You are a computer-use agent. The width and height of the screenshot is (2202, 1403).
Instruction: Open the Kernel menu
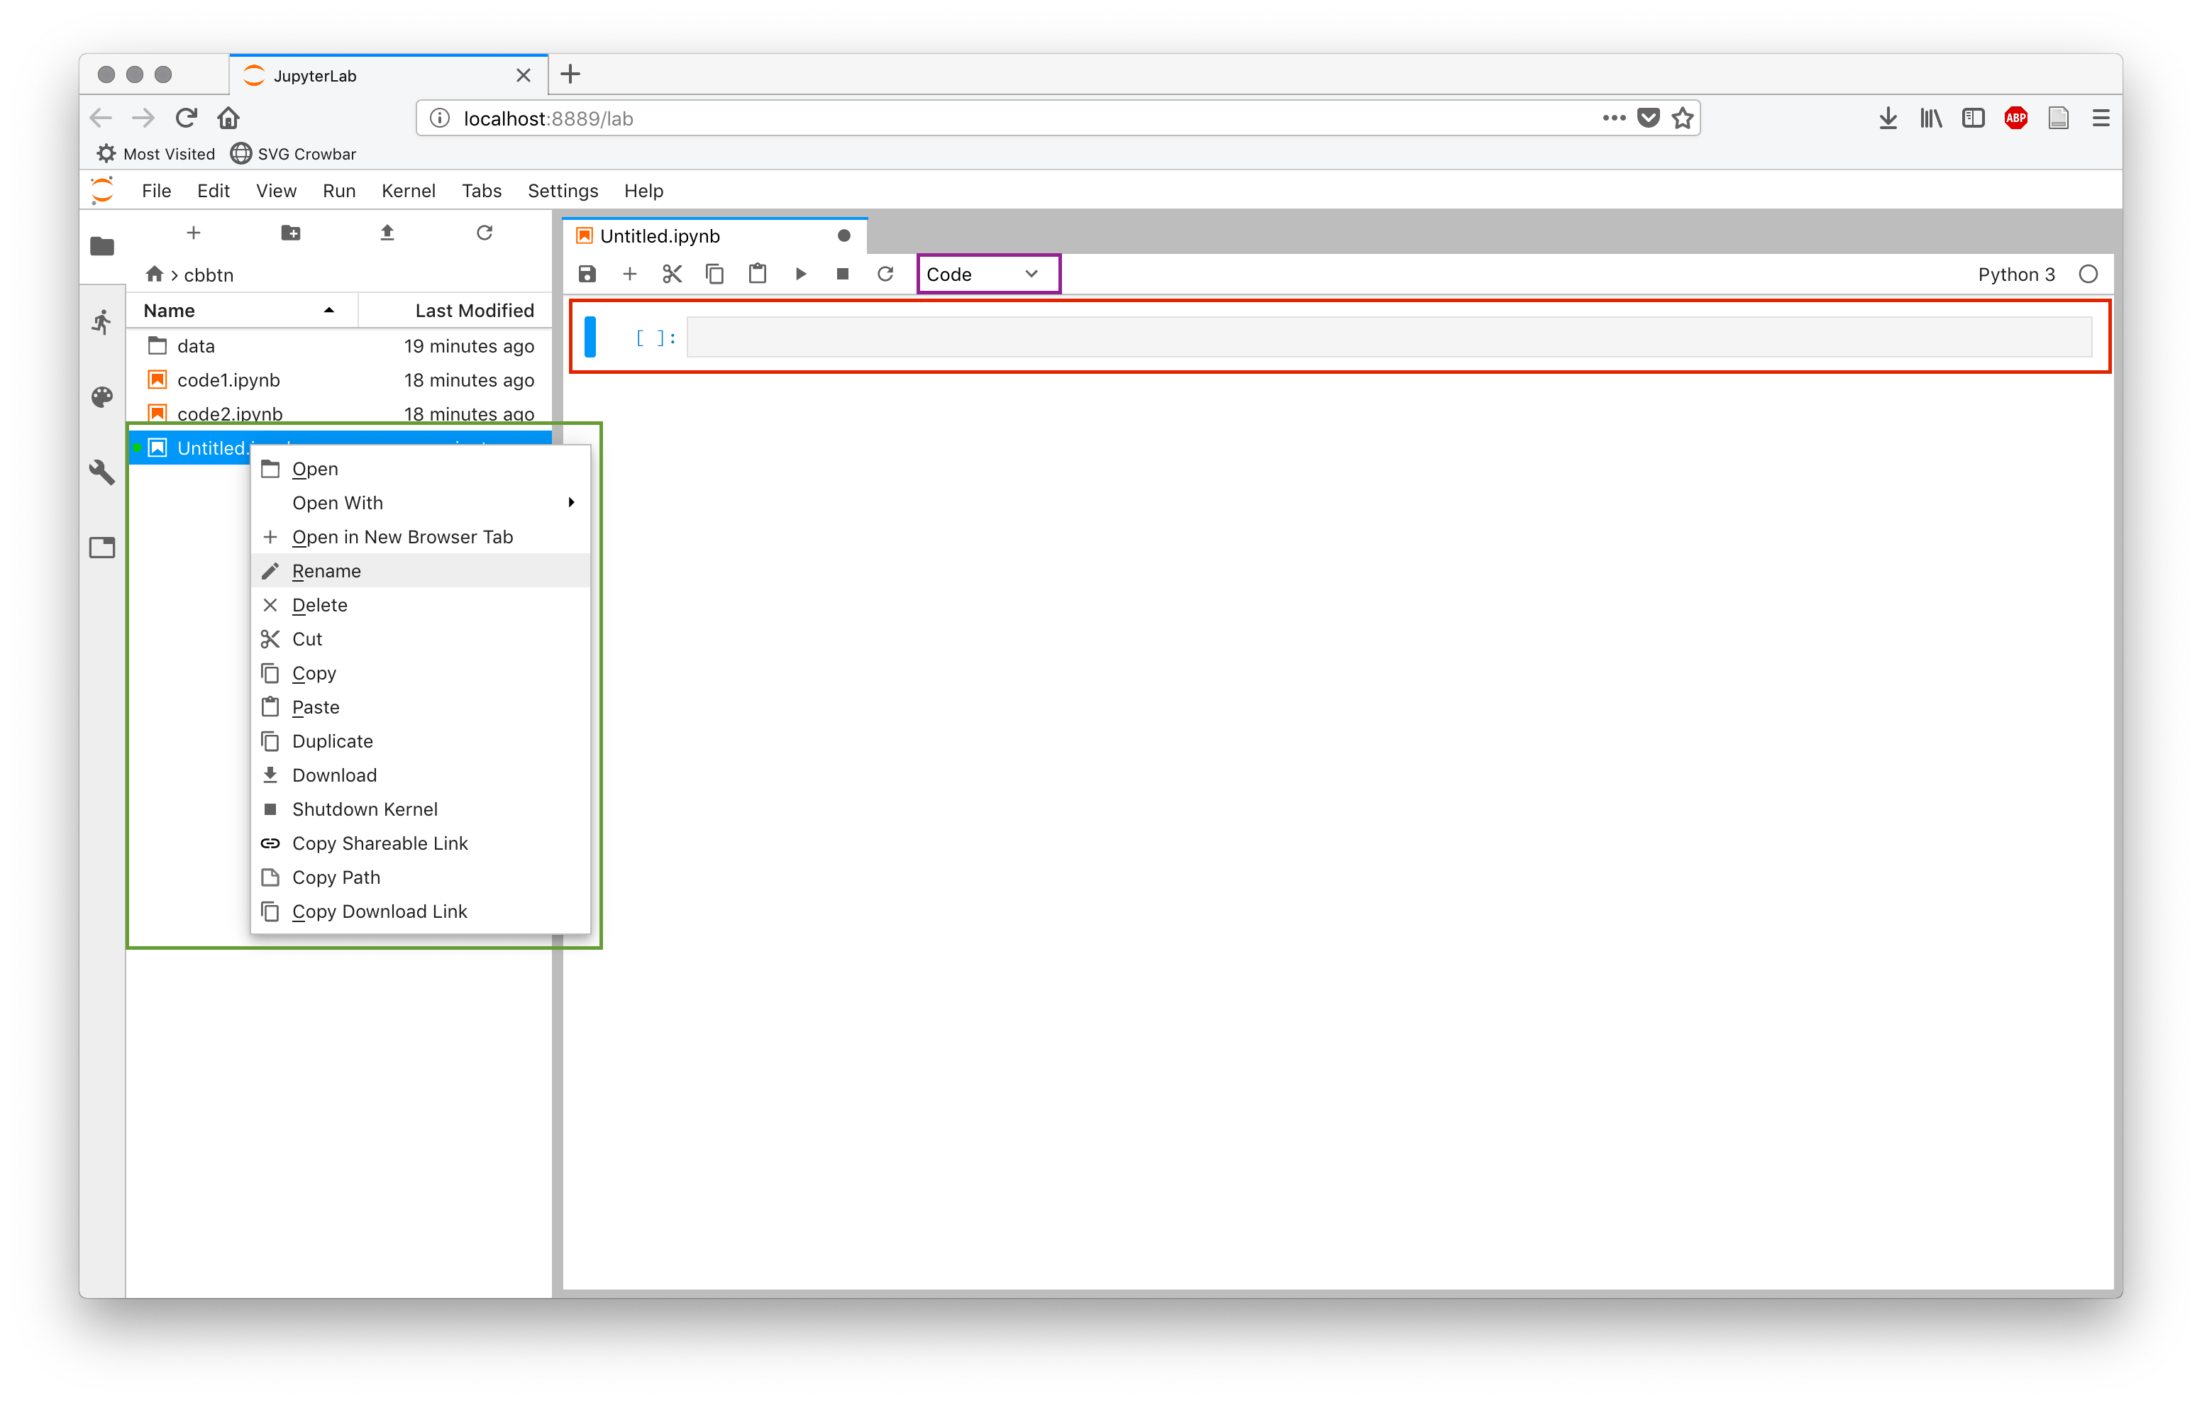408,190
